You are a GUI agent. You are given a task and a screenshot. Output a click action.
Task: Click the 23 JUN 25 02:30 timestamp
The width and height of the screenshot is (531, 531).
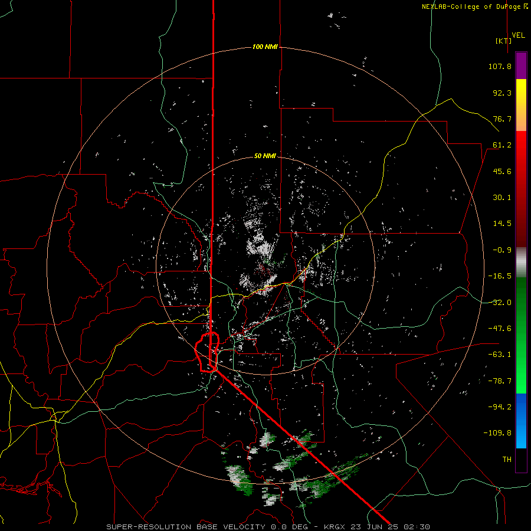click(390, 527)
